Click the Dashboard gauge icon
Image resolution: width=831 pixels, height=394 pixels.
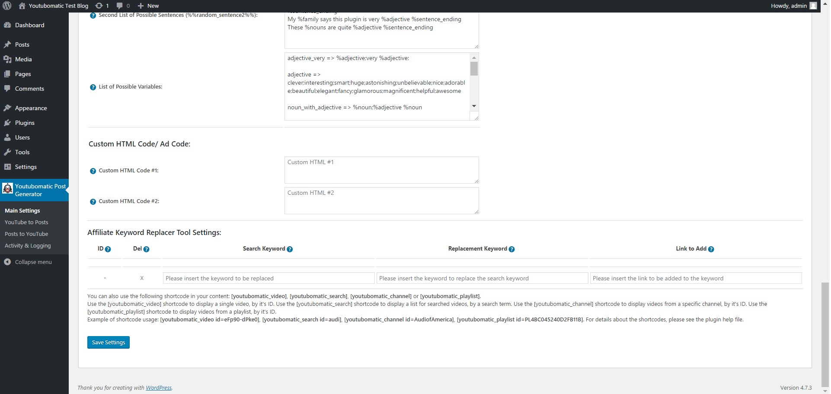pyautogui.click(x=7, y=25)
